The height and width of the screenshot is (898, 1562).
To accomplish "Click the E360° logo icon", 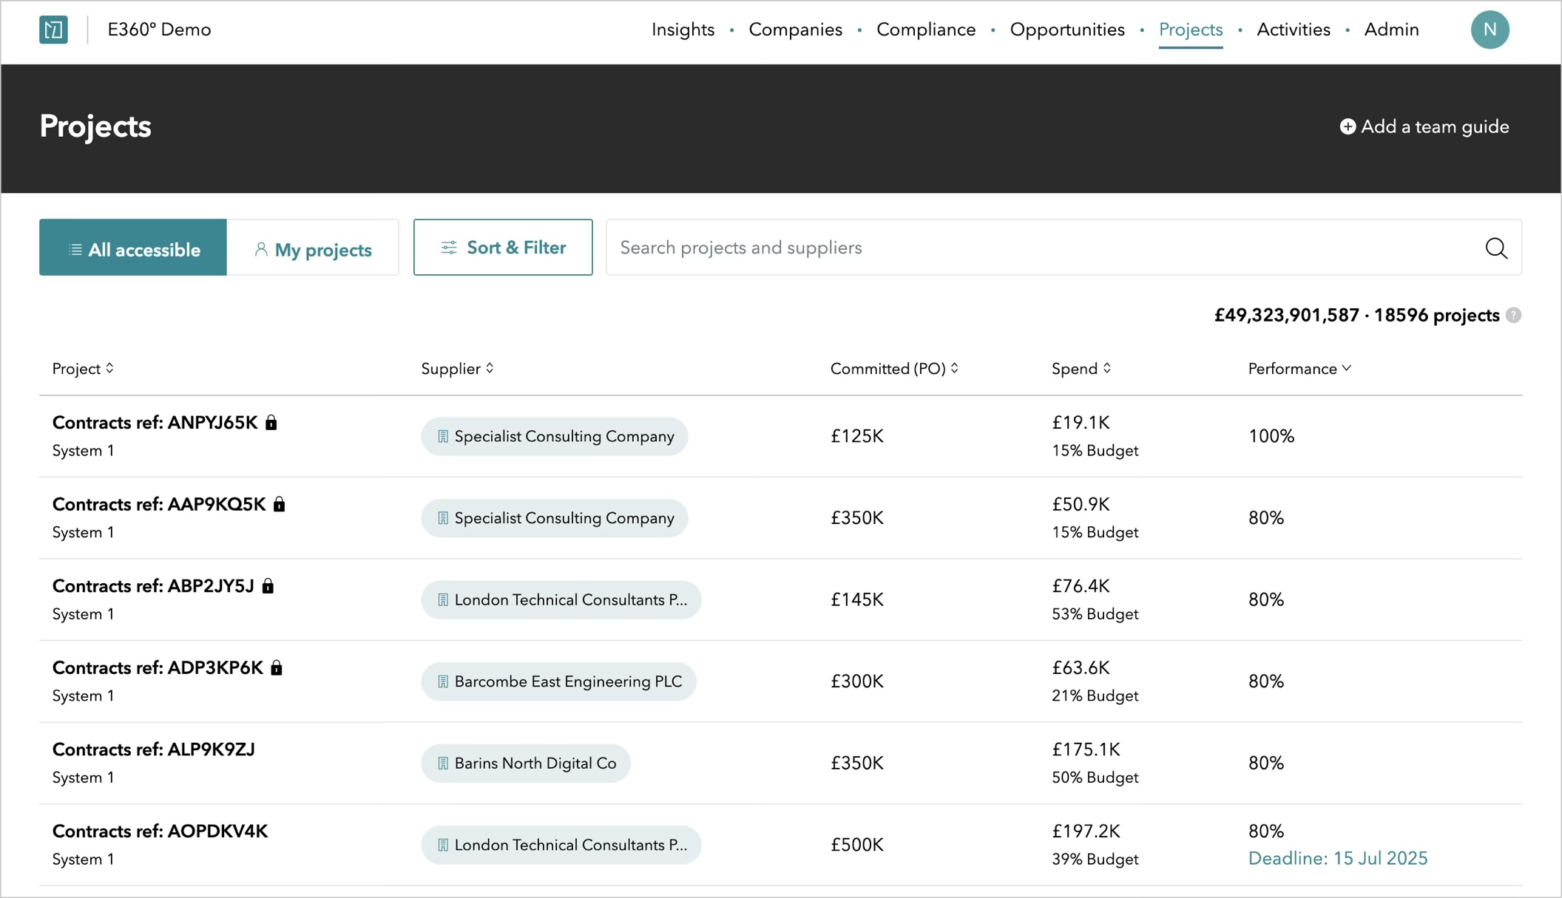I will 53,30.
